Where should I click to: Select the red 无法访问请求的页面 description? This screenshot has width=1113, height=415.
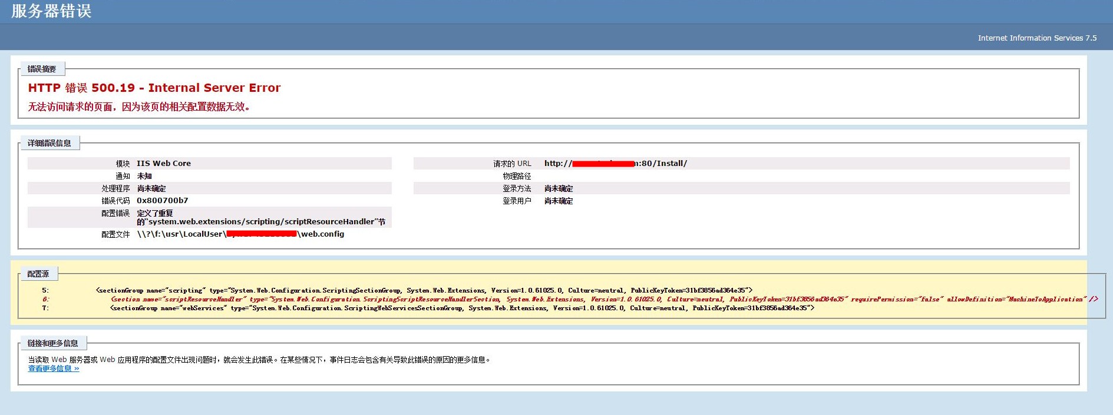pos(139,107)
